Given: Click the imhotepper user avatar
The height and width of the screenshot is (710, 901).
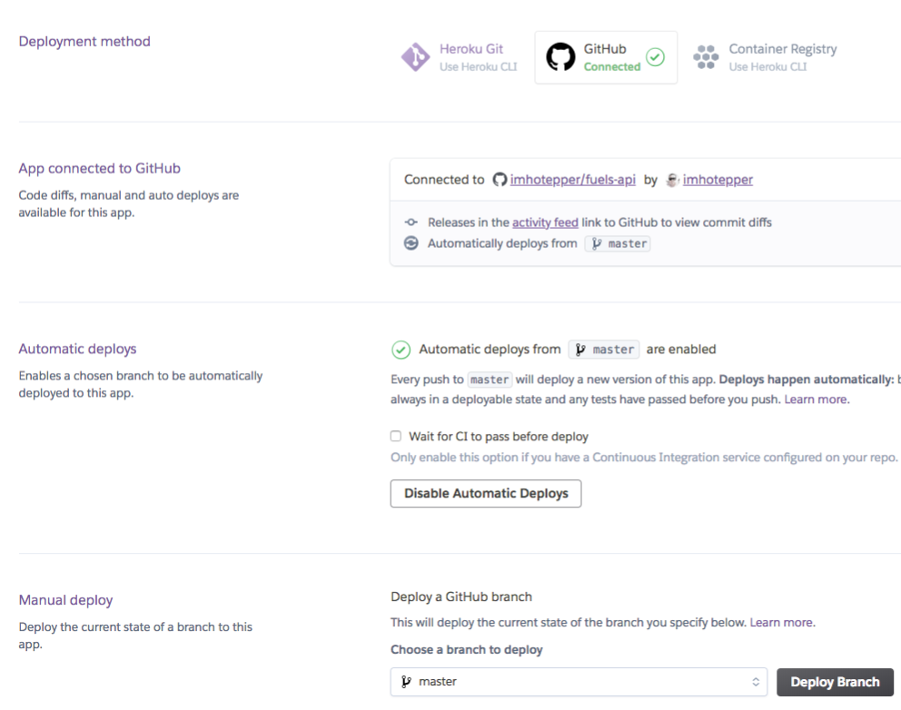Looking at the screenshot, I should click(x=673, y=180).
